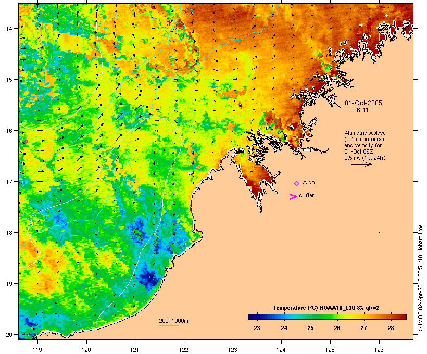Click the 124 longitude axis label

pyautogui.click(x=281, y=350)
